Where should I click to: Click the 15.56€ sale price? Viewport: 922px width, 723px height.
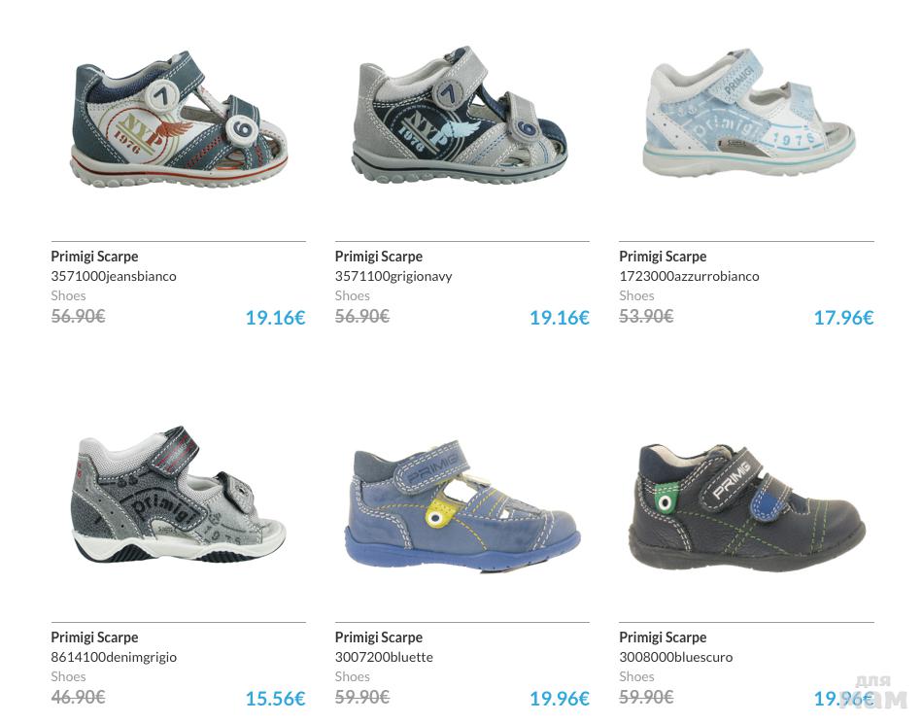[275, 699]
